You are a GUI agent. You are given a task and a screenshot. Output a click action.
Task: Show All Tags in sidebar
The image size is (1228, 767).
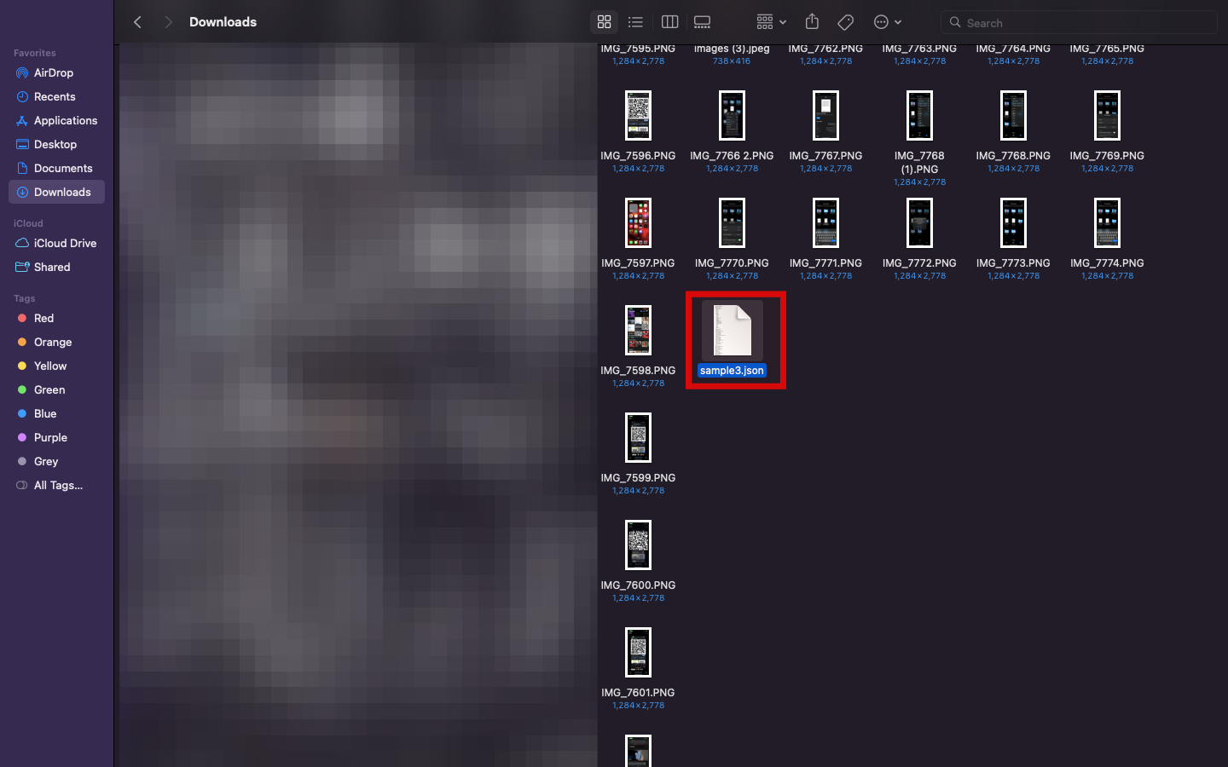tap(58, 486)
